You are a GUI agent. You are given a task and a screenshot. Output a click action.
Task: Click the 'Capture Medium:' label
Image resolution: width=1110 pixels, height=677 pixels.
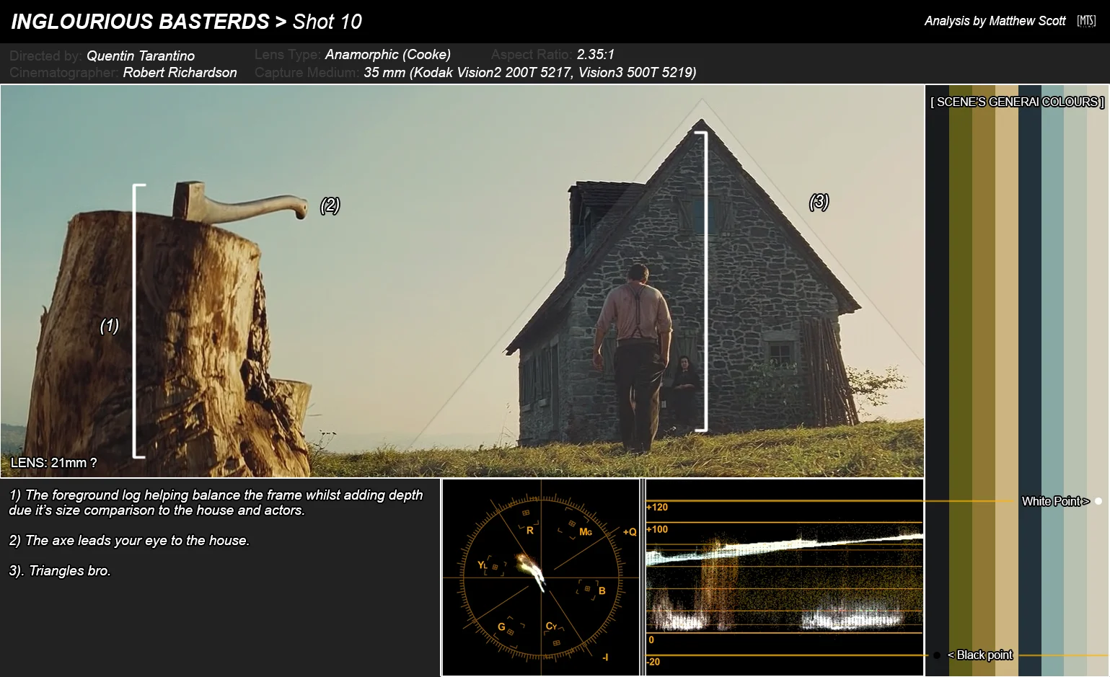(307, 72)
